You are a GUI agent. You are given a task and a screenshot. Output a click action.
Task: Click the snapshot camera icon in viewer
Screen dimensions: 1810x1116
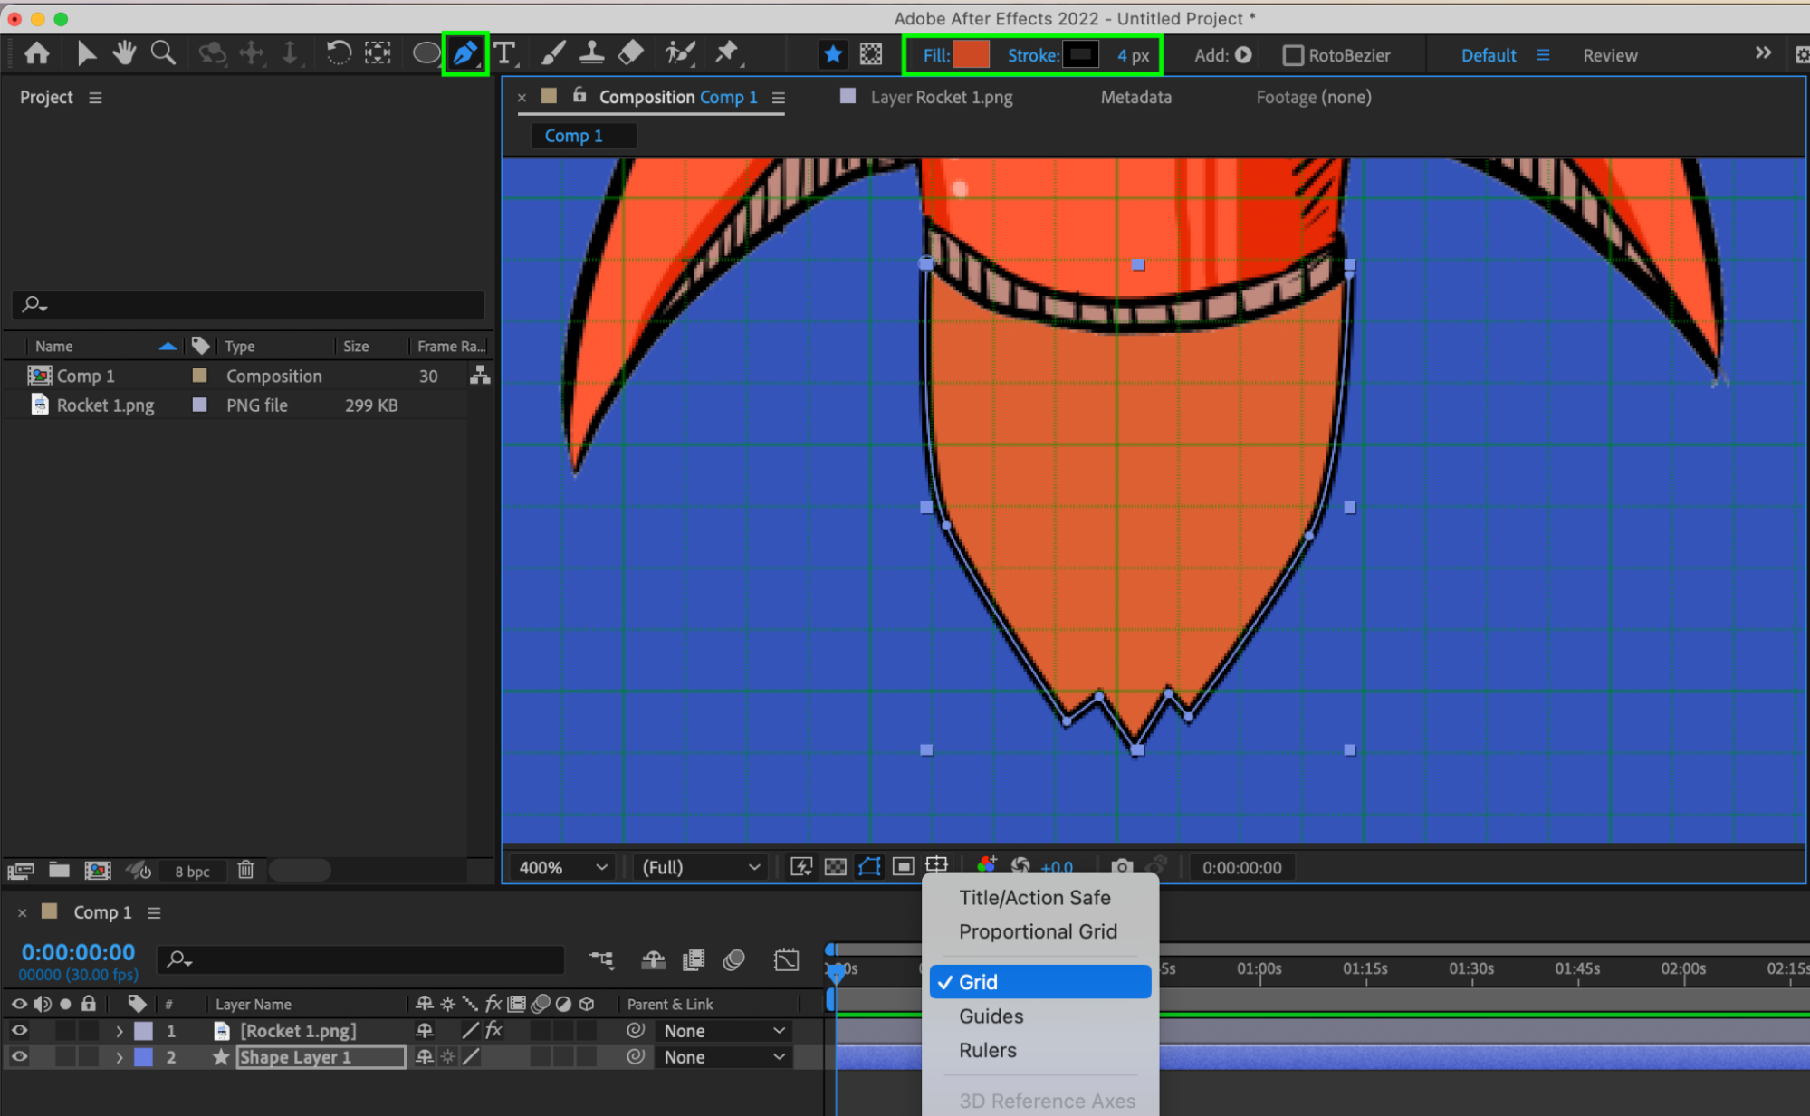coord(1121,867)
